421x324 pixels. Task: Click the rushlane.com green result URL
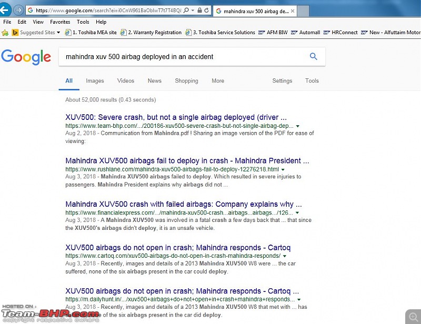coord(172,169)
